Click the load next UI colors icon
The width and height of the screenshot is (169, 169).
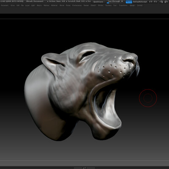click(x=166, y=2)
